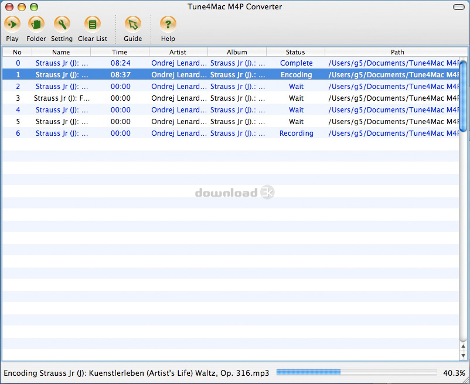Sort by the Artist column header
The height and width of the screenshot is (384, 470).
click(178, 52)
